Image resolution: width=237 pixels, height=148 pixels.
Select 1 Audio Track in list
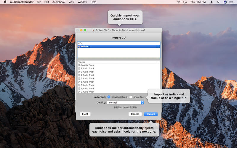[x=87, y=65]
